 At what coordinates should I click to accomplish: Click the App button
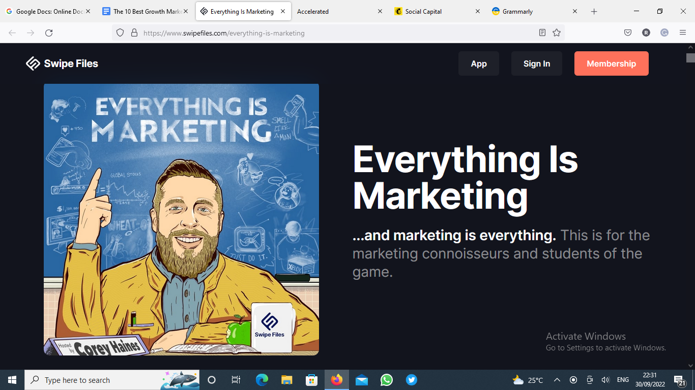click(x=479, y=63)
